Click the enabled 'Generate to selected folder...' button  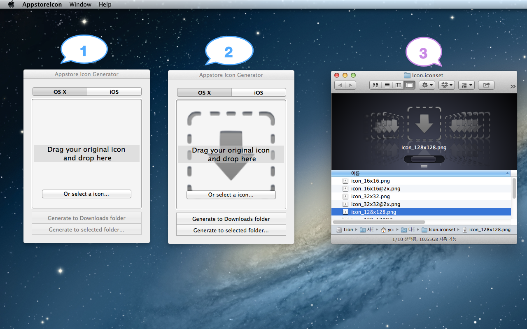click(x=231, y=230)
